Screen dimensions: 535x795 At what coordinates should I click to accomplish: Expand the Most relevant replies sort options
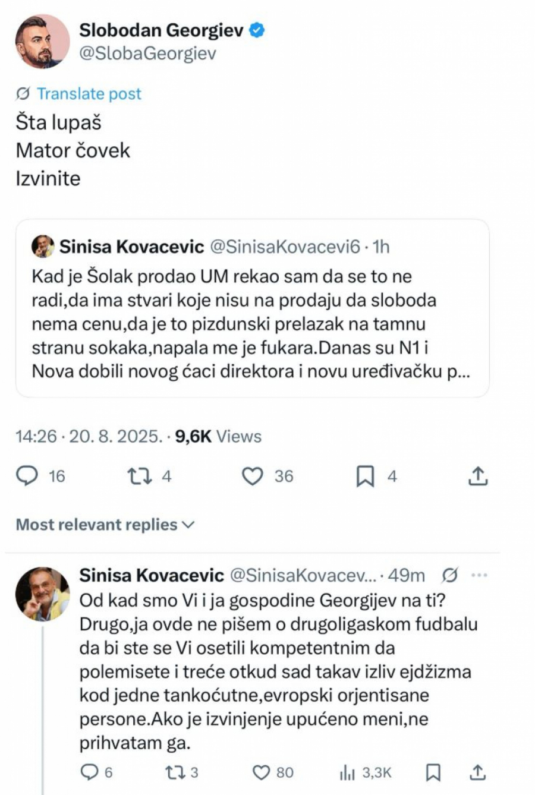pos(104,525)
